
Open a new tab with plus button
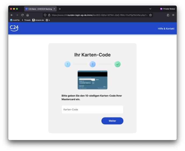click(60, 9)
